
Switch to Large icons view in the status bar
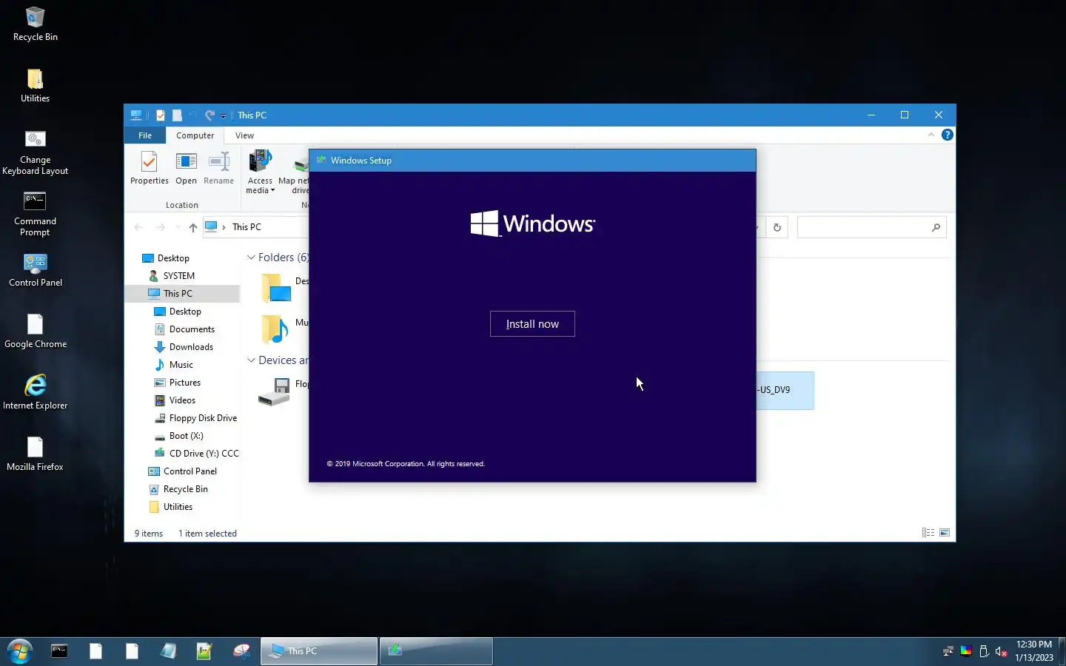[x=945, y=533]
